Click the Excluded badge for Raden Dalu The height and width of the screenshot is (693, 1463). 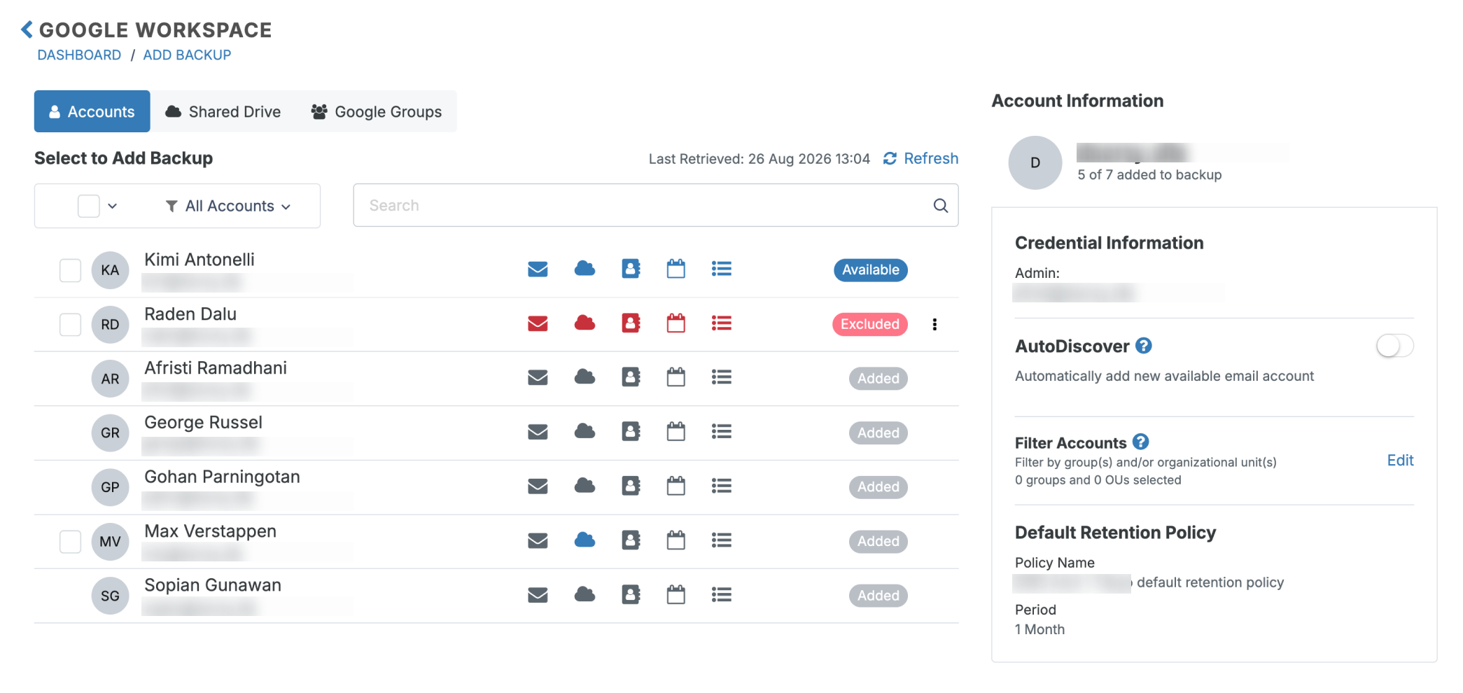(x=869, y=324)
